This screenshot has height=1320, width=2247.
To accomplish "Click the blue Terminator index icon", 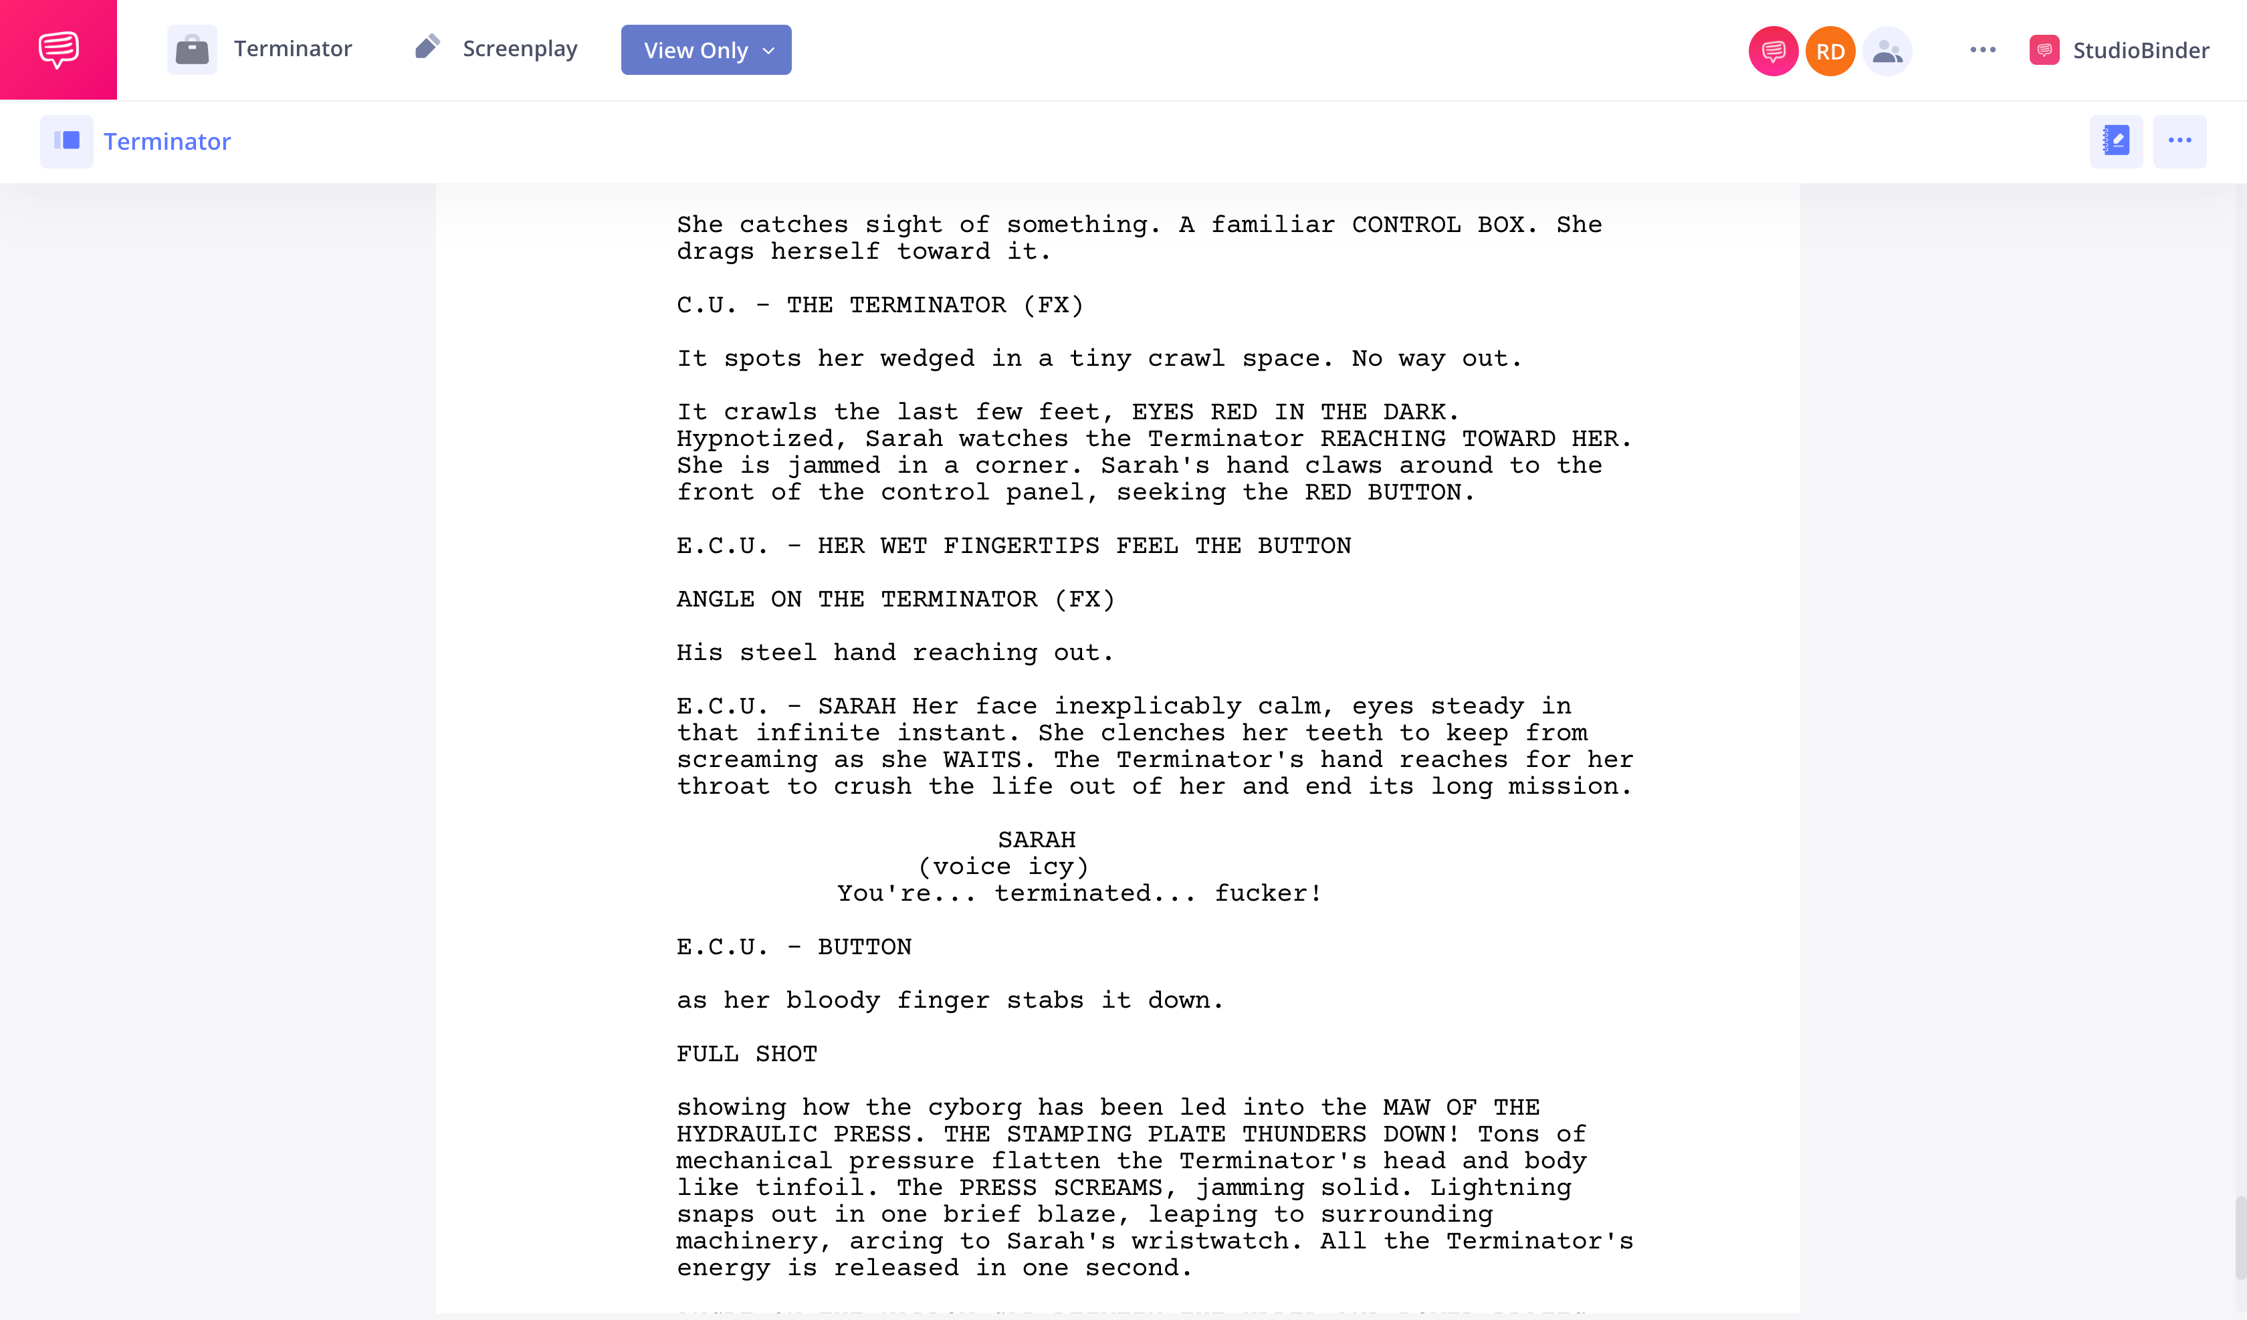I will (x=69, y=142).
